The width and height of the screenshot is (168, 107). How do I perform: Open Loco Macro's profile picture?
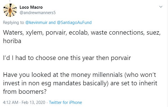coord(10,10)
